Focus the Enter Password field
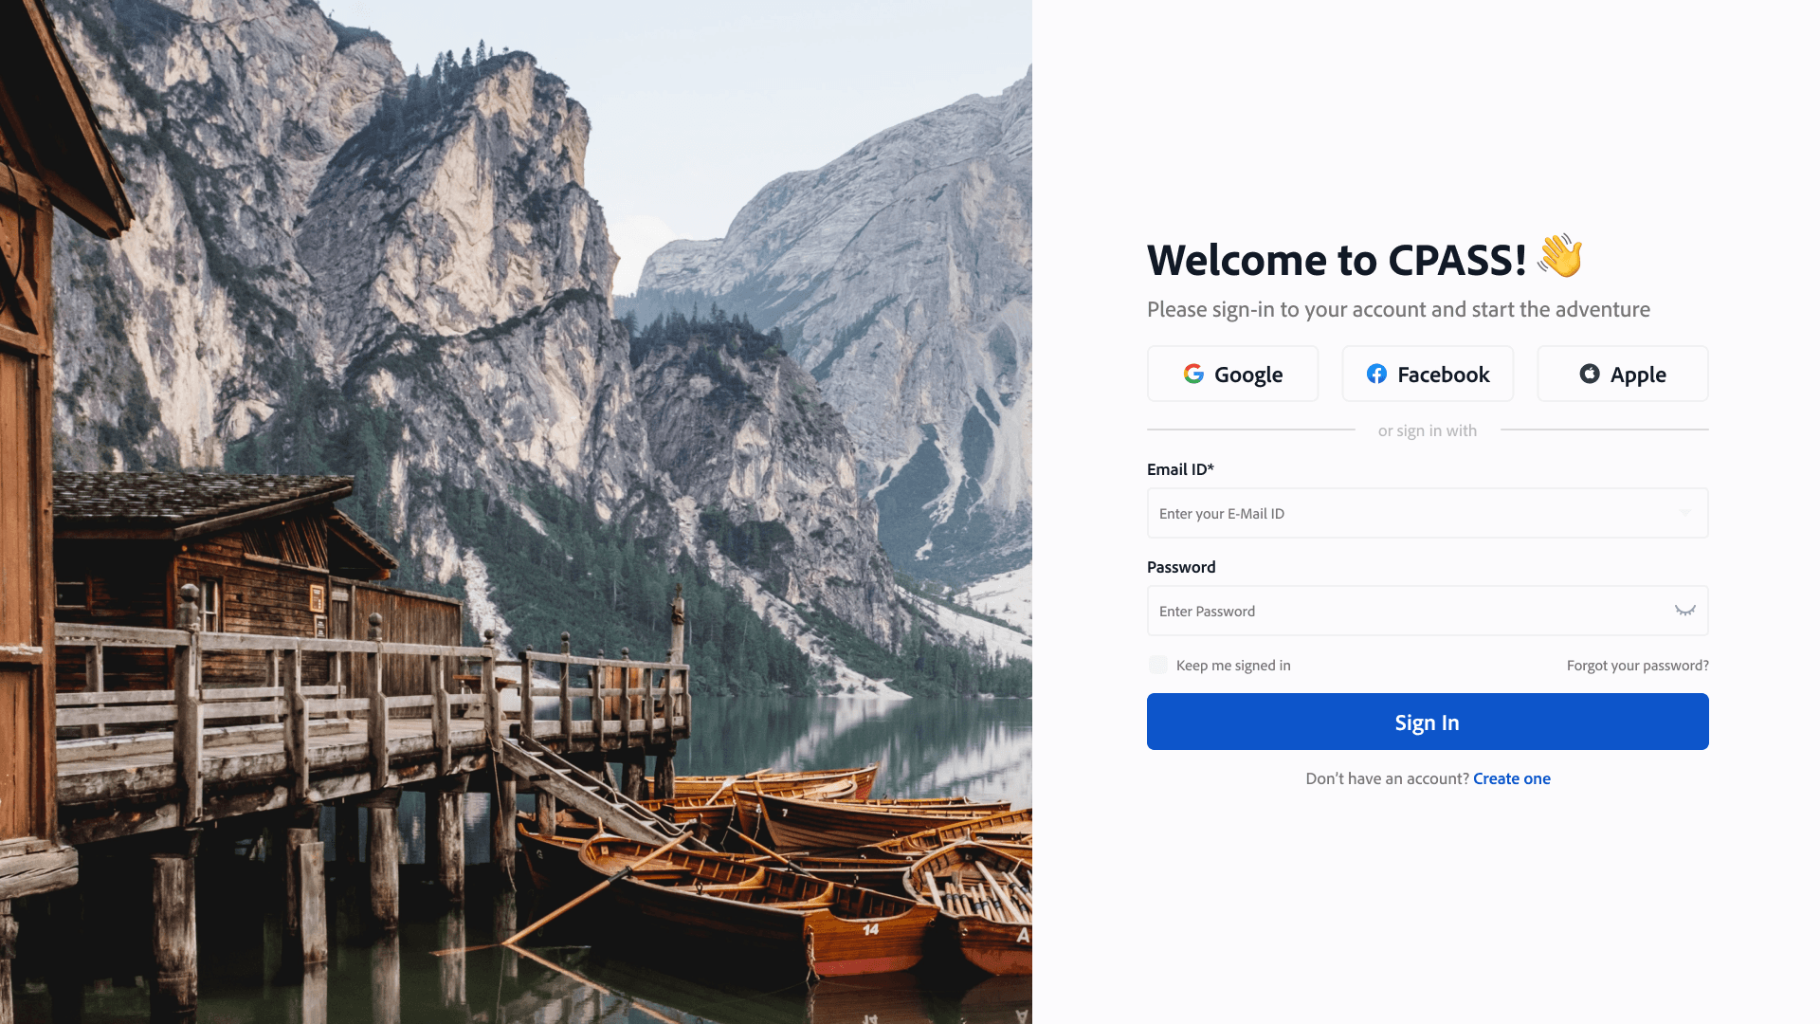The height and width of the screenshot is (1024, 1820). (1428, 611)
